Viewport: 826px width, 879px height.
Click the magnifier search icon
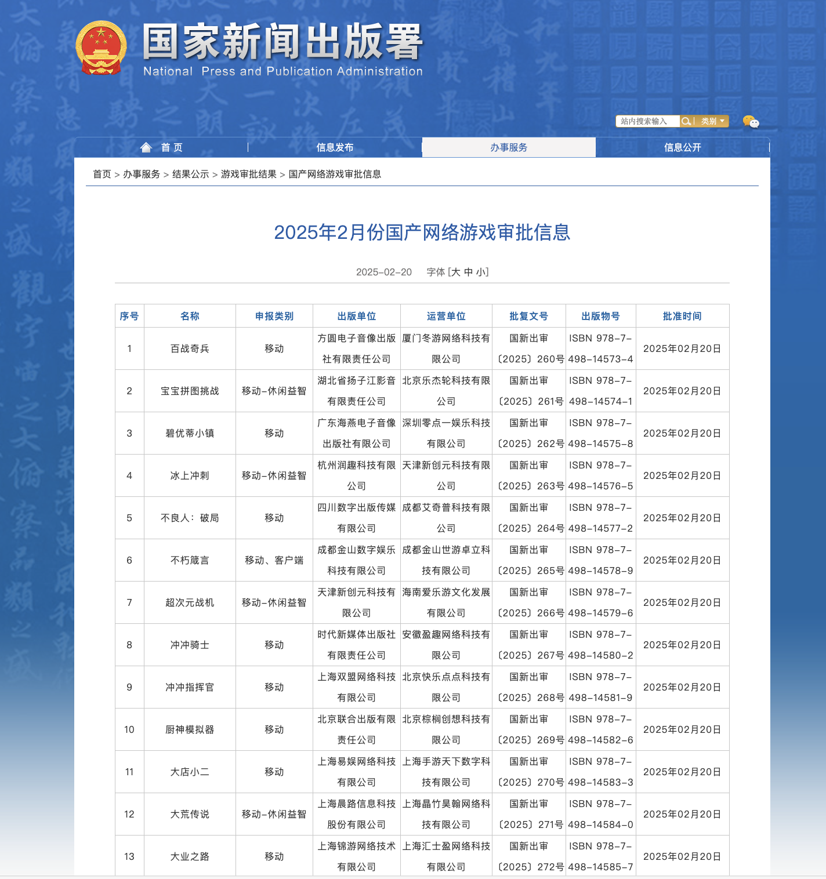tap(686, 121)
